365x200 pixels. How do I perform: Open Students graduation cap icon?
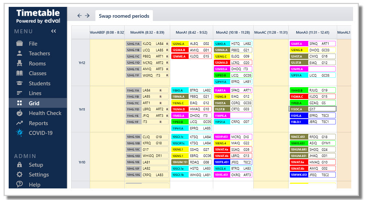point(20,83)
